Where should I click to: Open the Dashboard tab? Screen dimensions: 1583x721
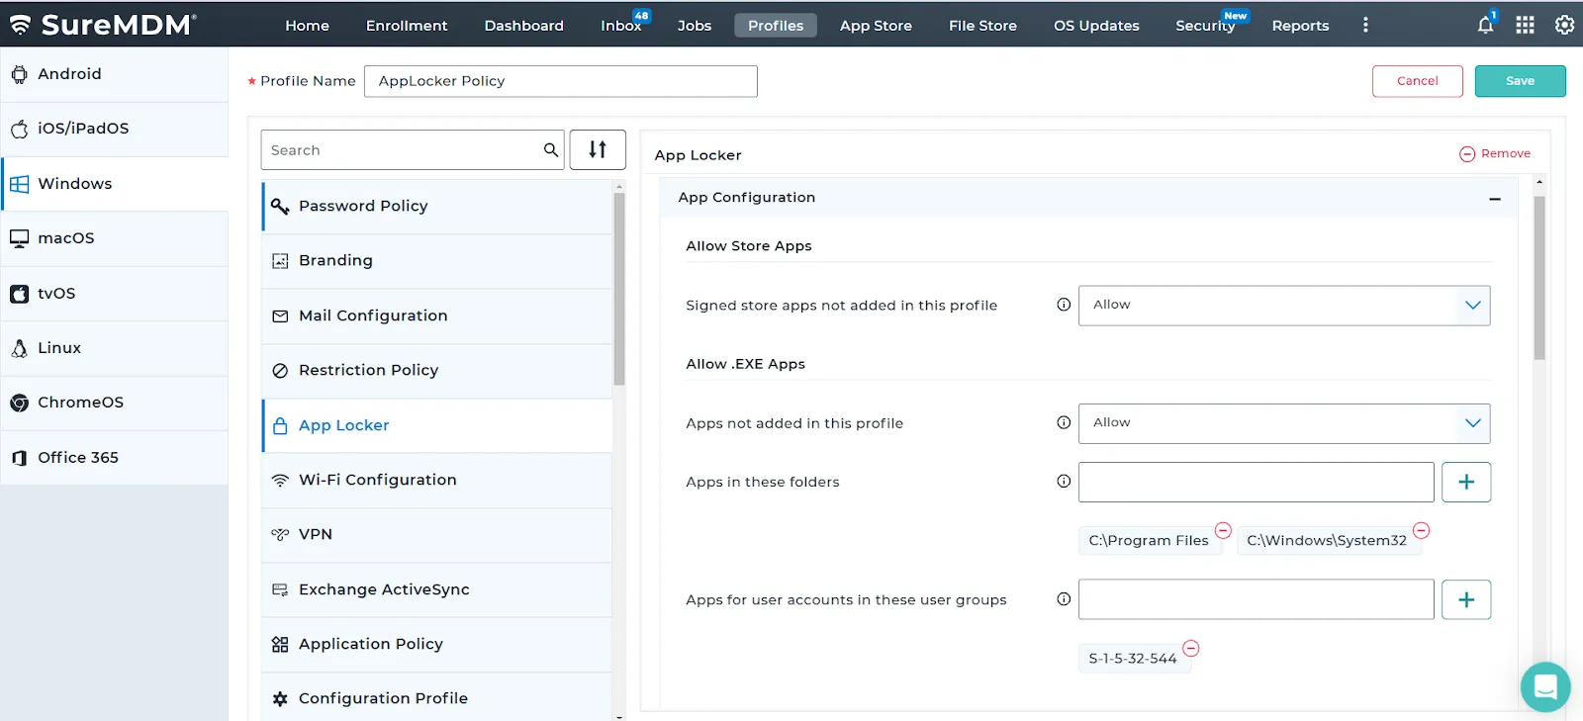tap(523, 26)
